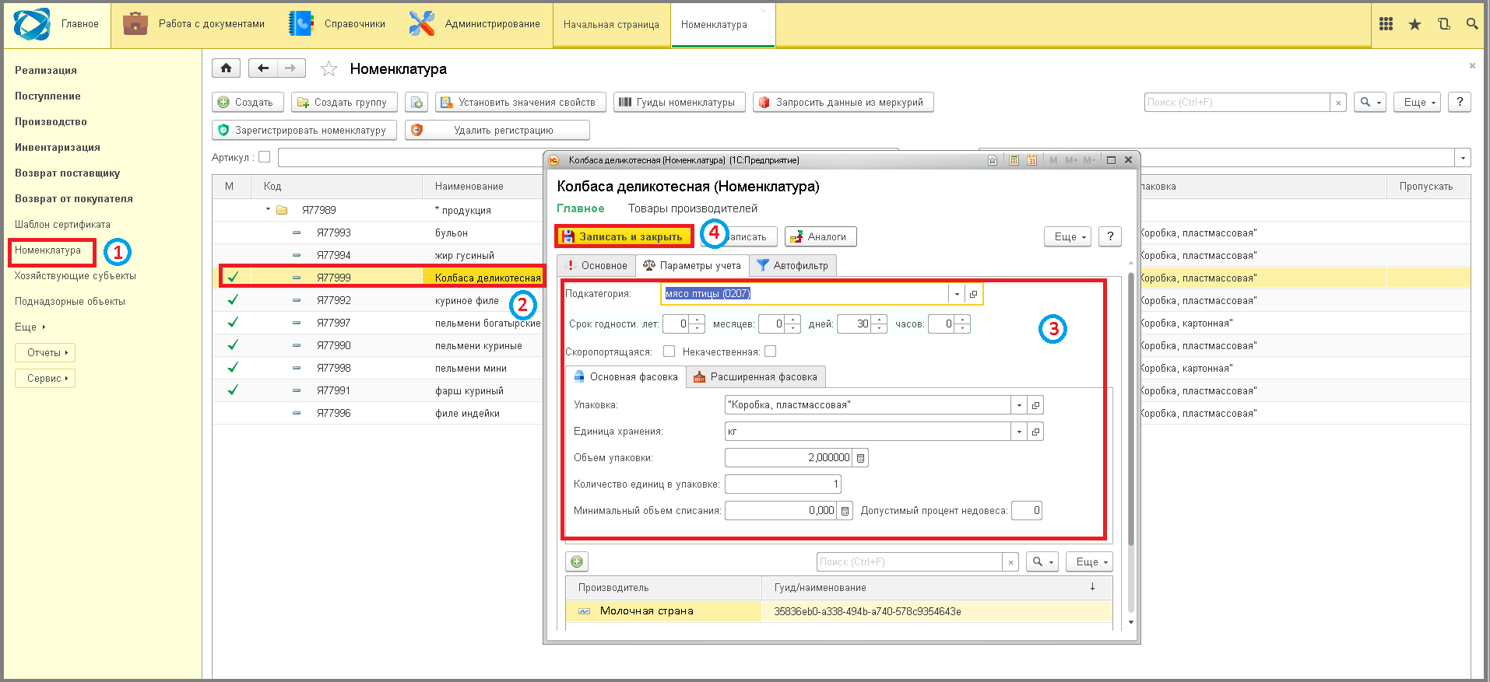
Task: Open Единица хранения value in new window
Action: pyautogui.click(x=1035, y=432)
